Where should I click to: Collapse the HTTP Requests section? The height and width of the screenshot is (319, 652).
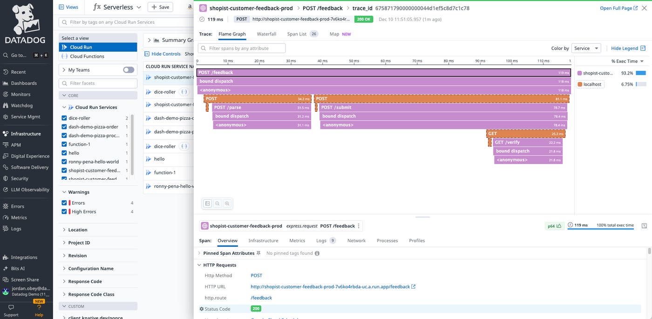tap(199, 265)
